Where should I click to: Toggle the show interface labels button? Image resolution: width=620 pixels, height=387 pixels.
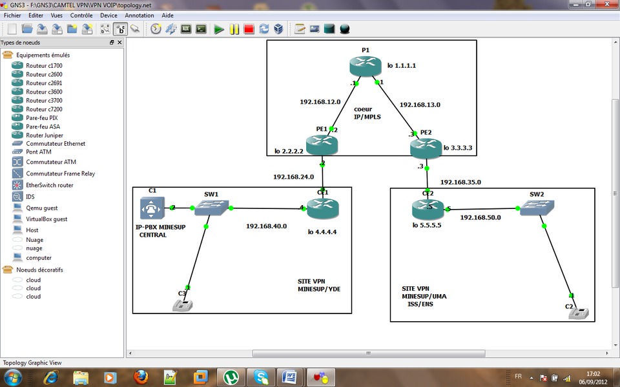pos(120,29)
